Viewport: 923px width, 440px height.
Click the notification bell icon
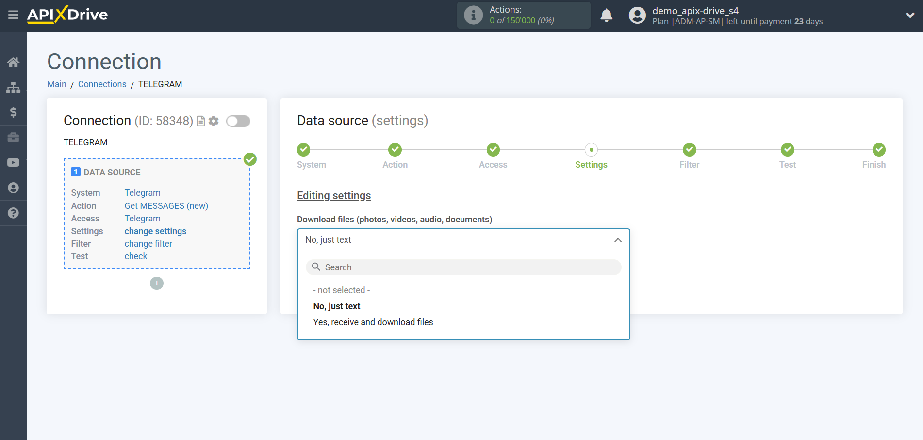click(x=606, y=16)
